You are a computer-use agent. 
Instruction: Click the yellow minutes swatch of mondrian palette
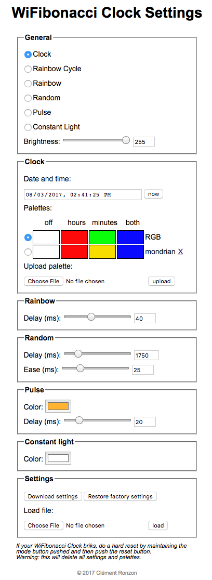(x=102, y=252)
